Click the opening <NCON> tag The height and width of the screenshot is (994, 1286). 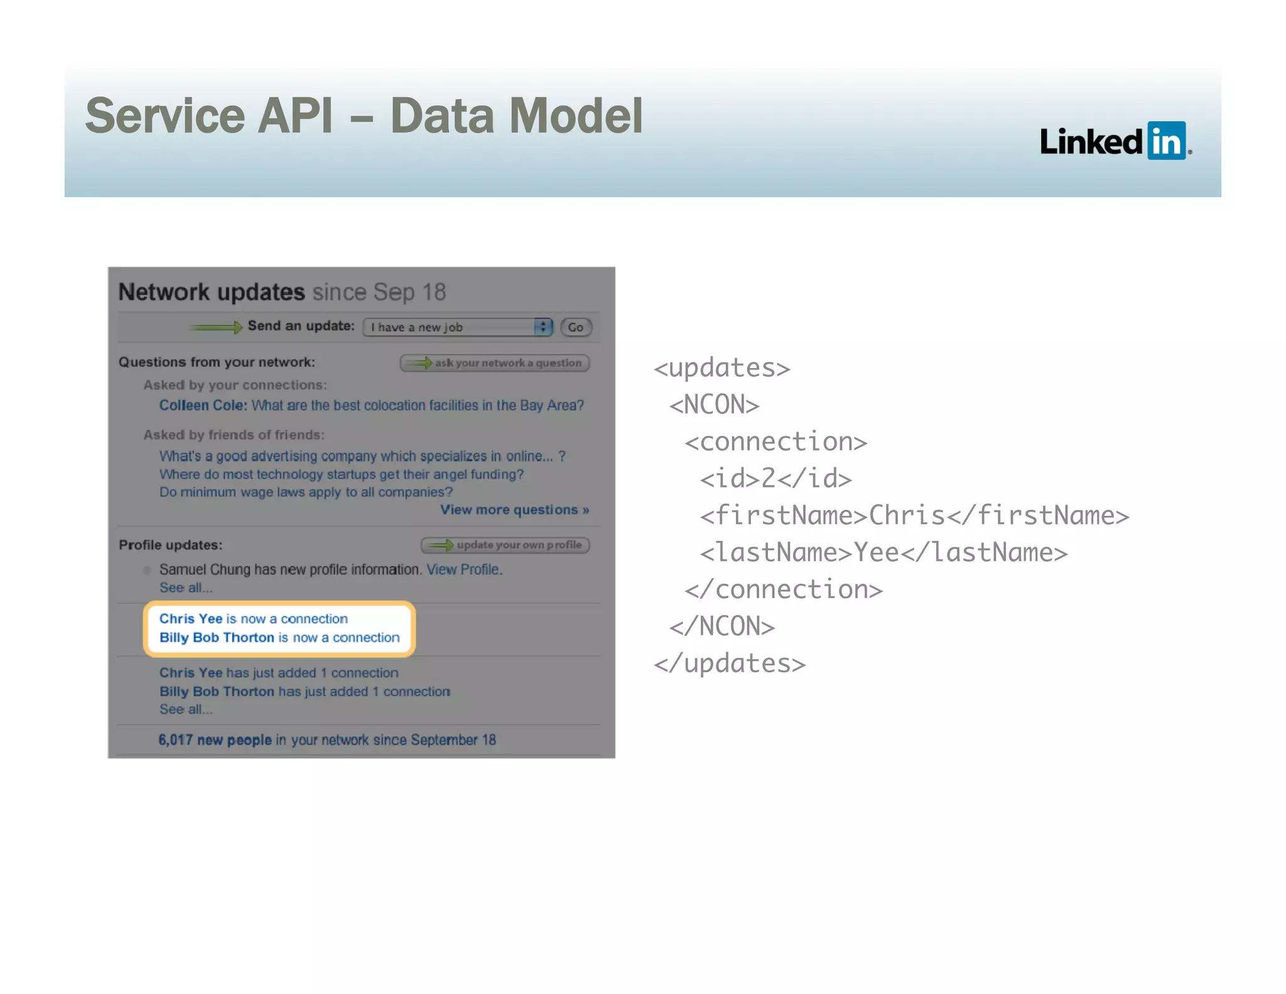pos(714,405)
